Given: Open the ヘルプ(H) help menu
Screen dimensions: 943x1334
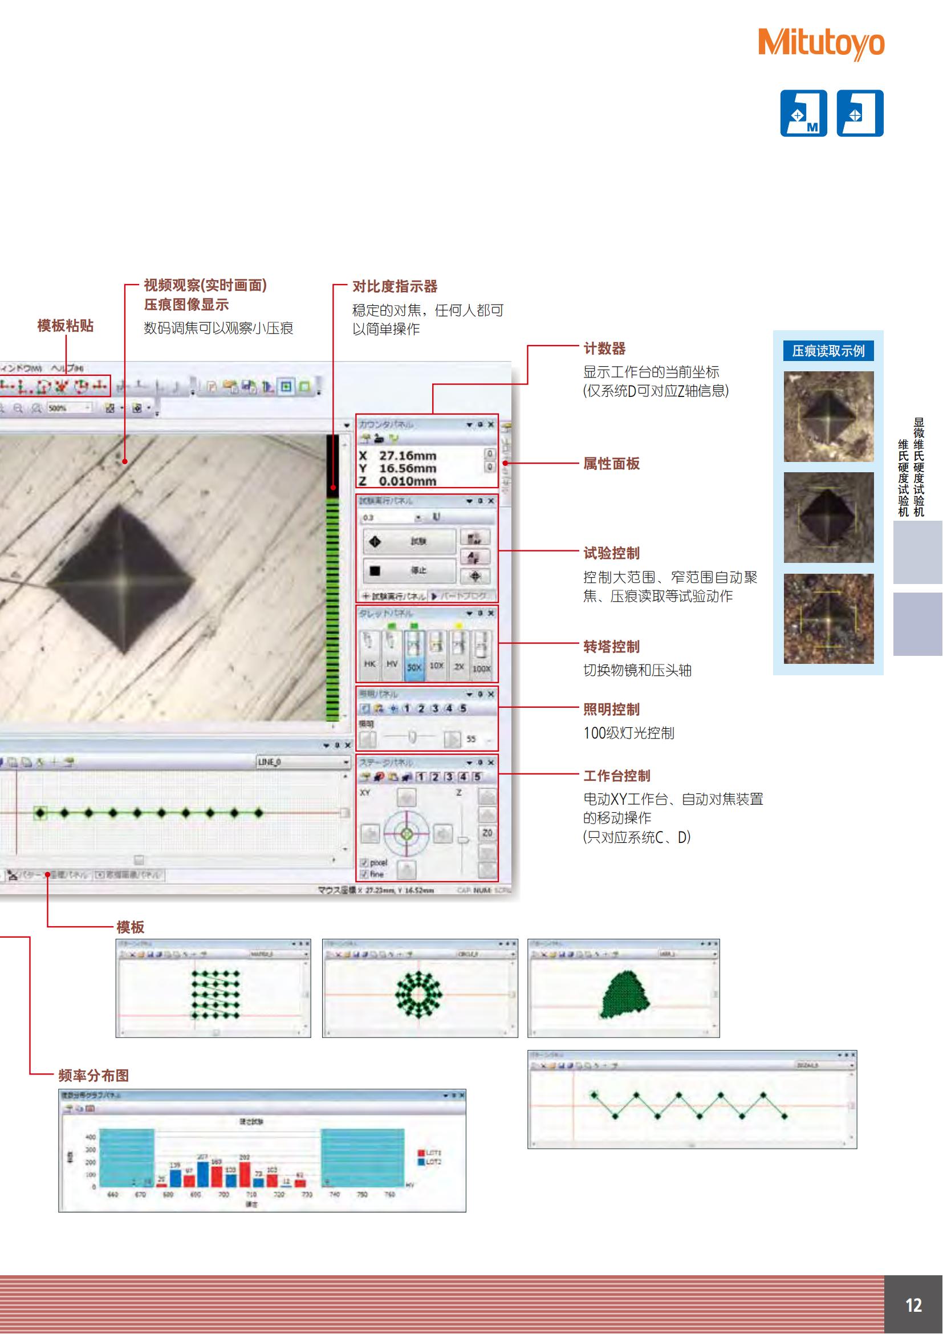Looking at the screenshot, I should [67, 368].
